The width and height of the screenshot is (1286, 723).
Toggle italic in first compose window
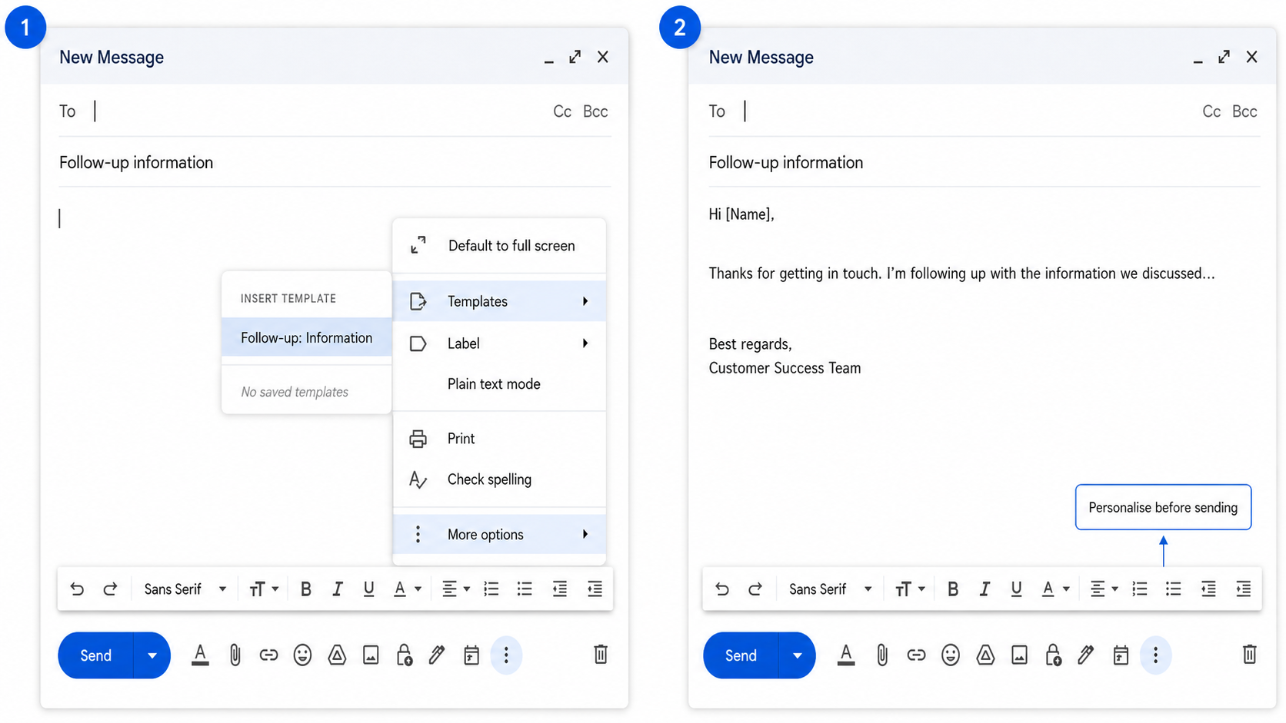(x=337, y=589)
